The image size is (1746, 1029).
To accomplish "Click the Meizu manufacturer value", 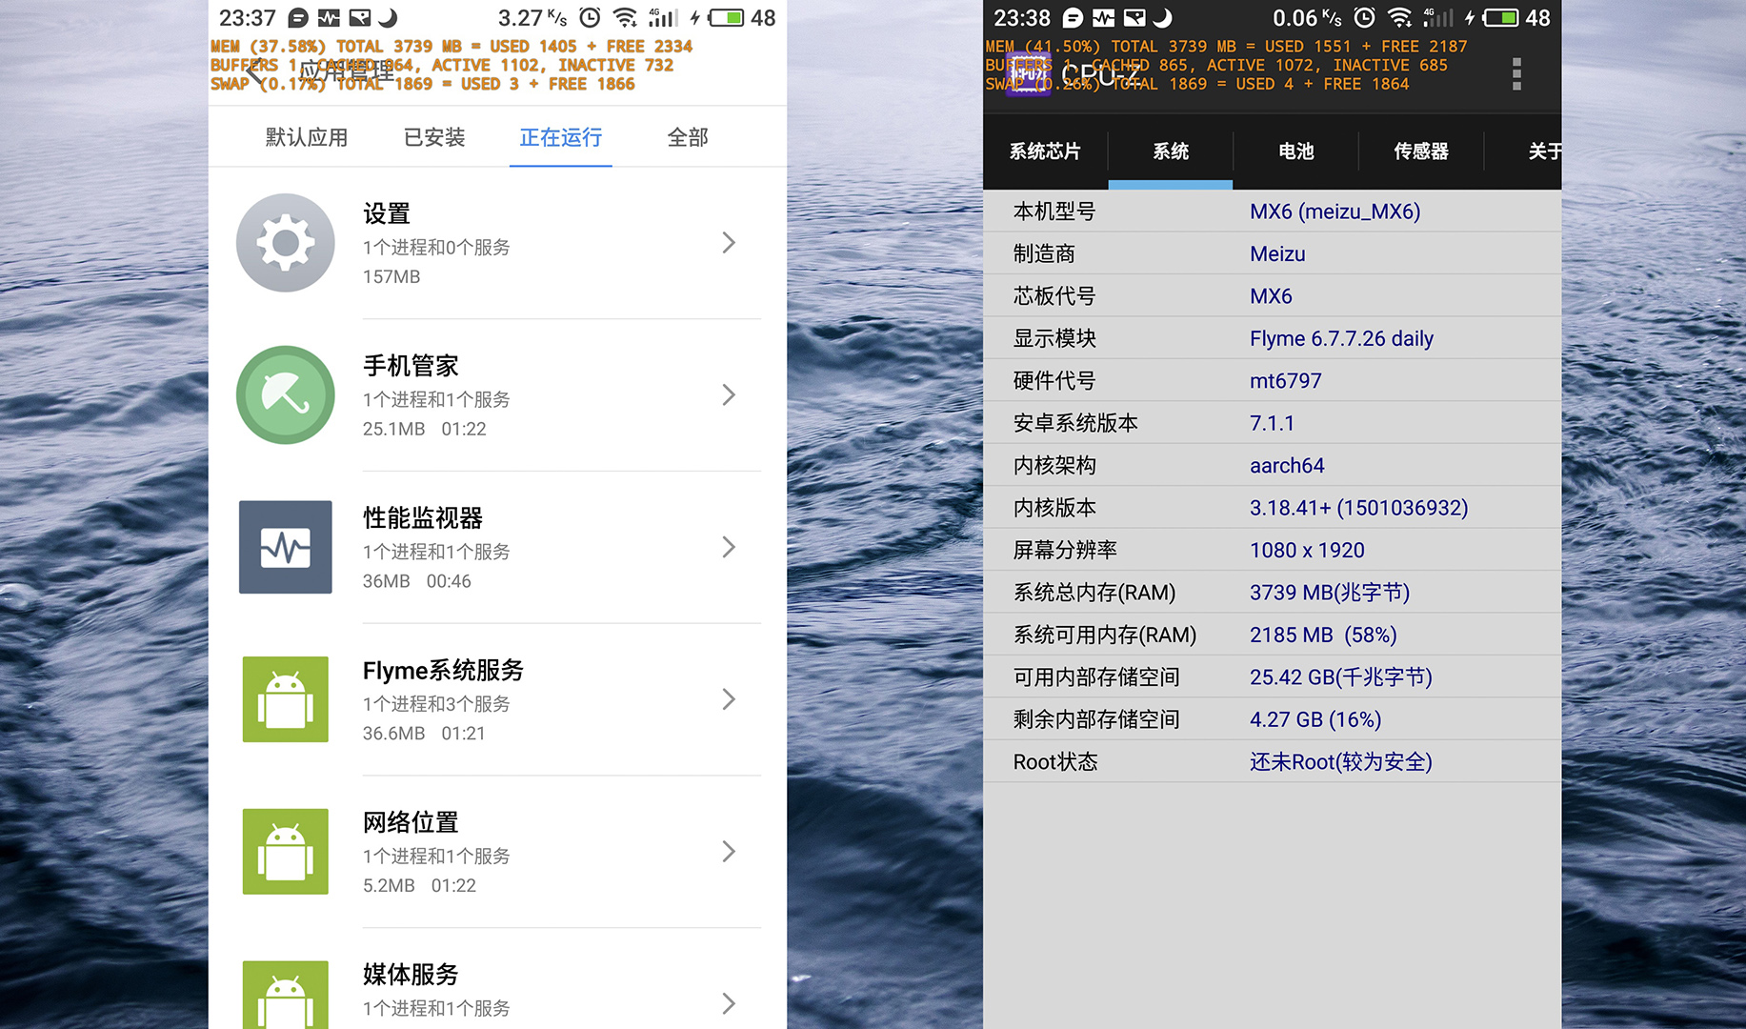I will tap(1277, 253).
